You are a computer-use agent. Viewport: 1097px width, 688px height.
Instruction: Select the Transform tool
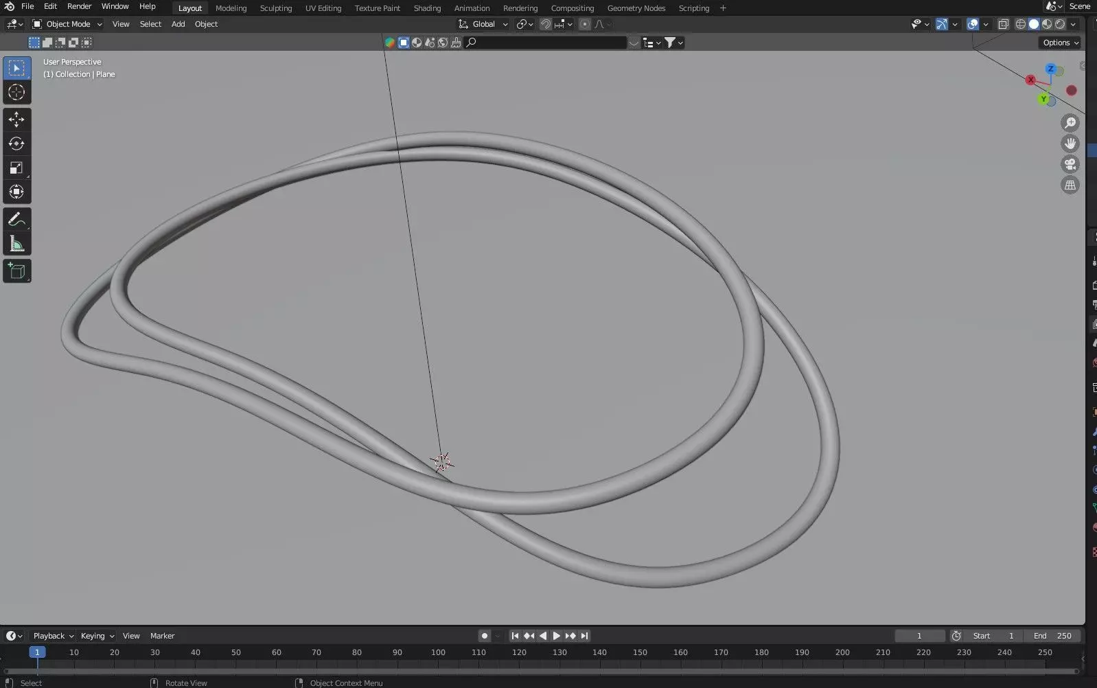coord(16,192)
